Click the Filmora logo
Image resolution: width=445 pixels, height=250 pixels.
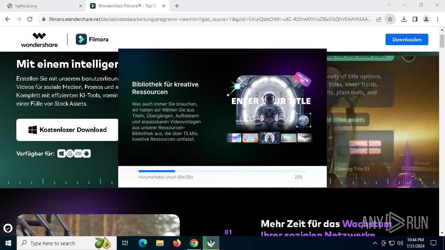92,40
